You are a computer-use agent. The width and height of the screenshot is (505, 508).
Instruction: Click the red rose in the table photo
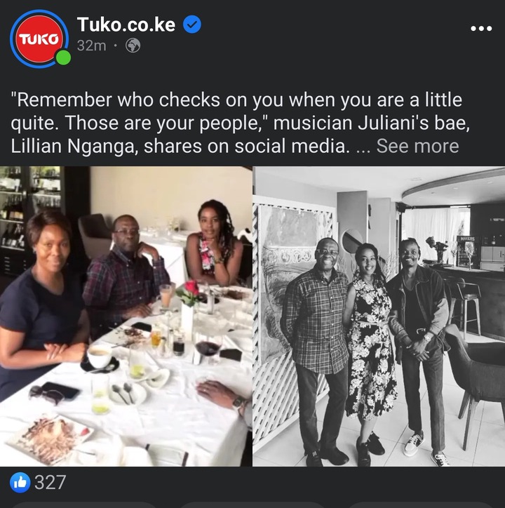pyautogui.click(x=191, y=288)
